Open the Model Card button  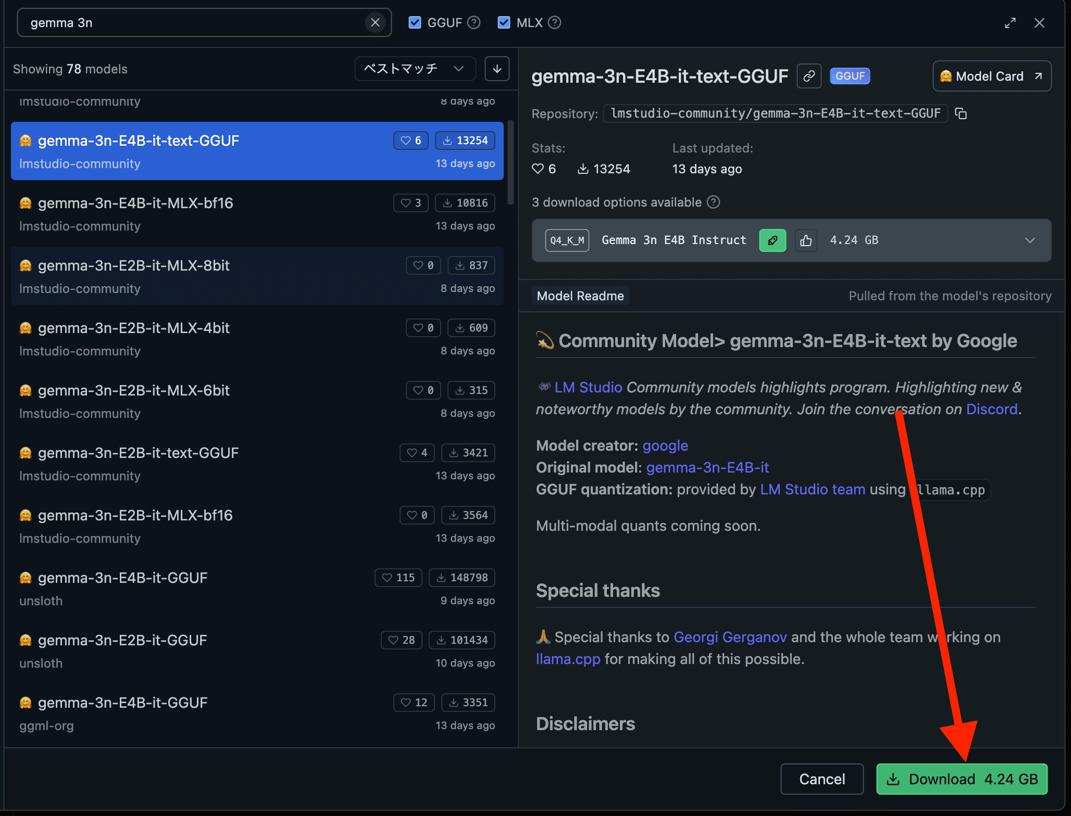click(991, 76)
